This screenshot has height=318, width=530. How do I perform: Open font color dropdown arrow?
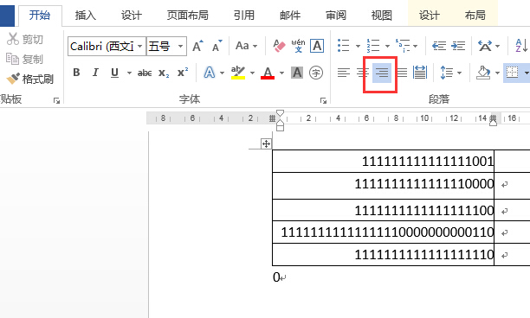(281, 73)
